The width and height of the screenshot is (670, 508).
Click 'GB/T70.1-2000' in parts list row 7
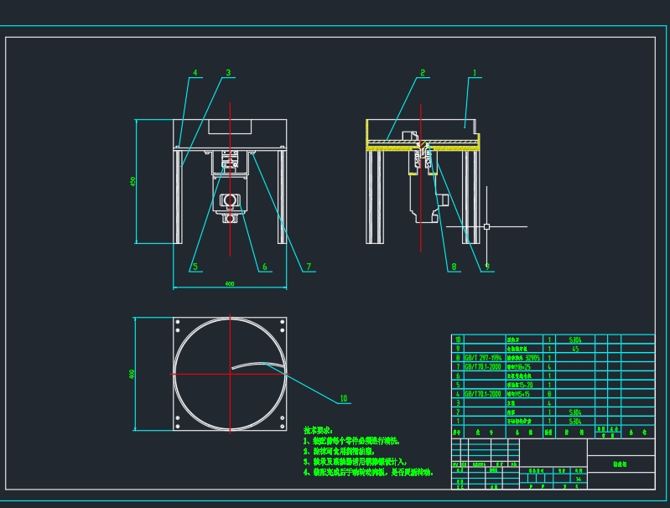click(x=483, y=366)
